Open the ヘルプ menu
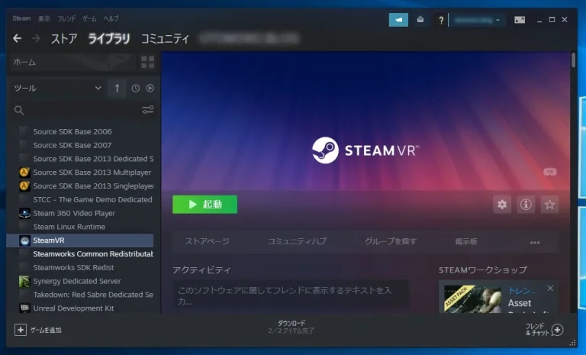The height and width of the screenshot is (355, 586). [111, 18]
